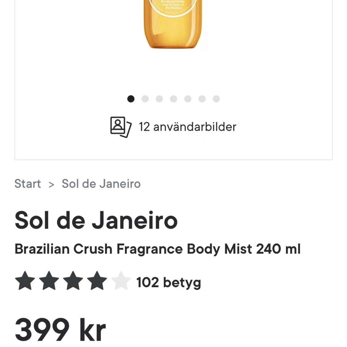The height and width of the screenshot is (347, 347).
Task: Select the third carousel dot
Action: (159, 99)
